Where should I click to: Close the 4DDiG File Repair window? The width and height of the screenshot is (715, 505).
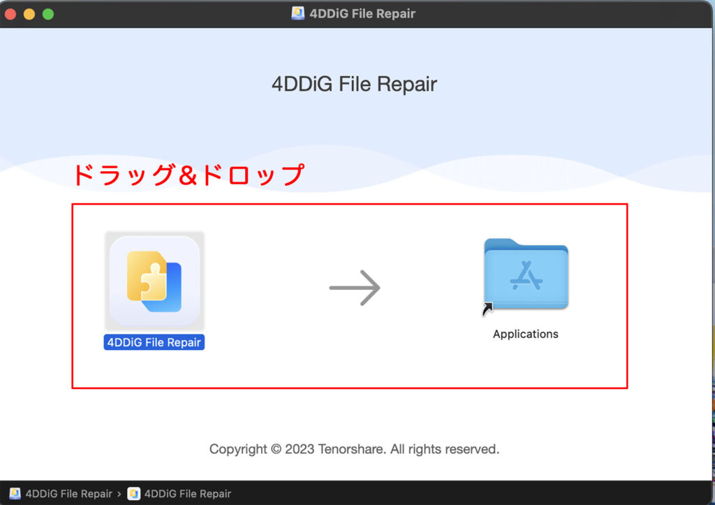coord(10,14)
